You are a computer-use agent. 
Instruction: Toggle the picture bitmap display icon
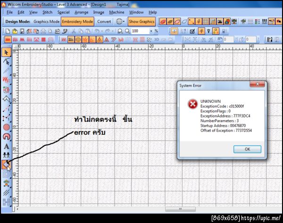220,22
